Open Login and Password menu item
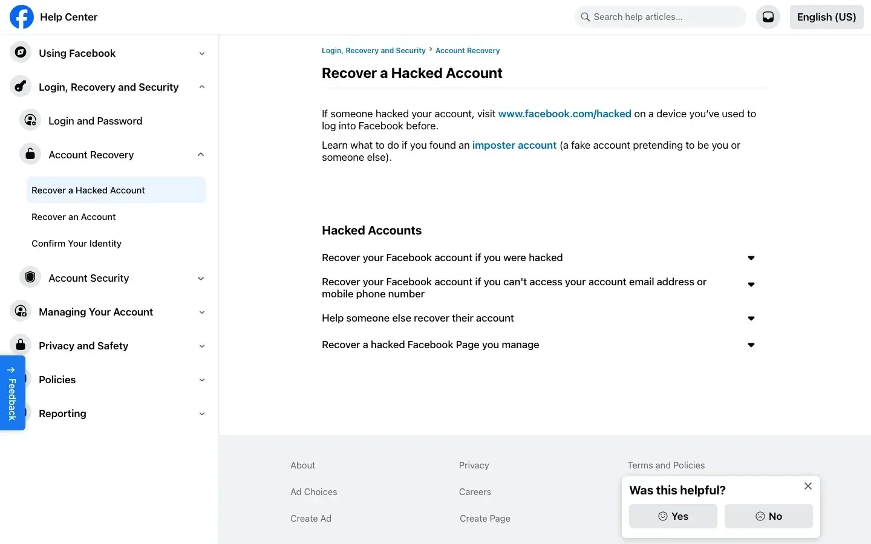 pyautogui.click(x=95, y=121)
